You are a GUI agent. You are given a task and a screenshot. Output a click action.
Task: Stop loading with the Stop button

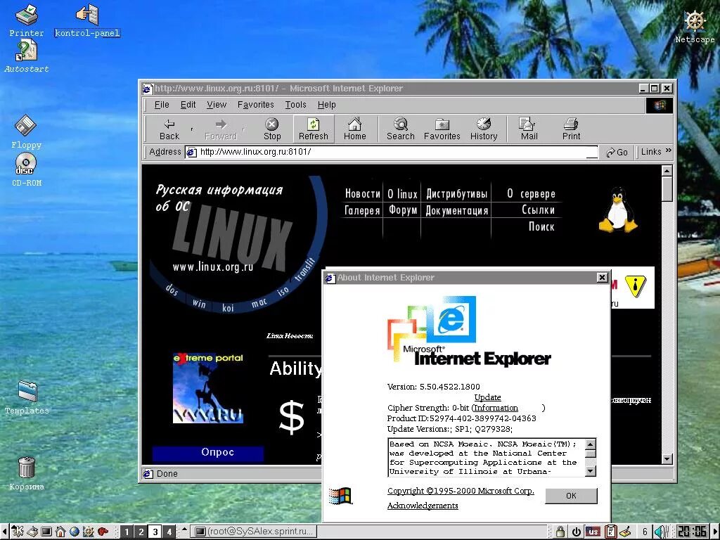(x=272, y=129)
